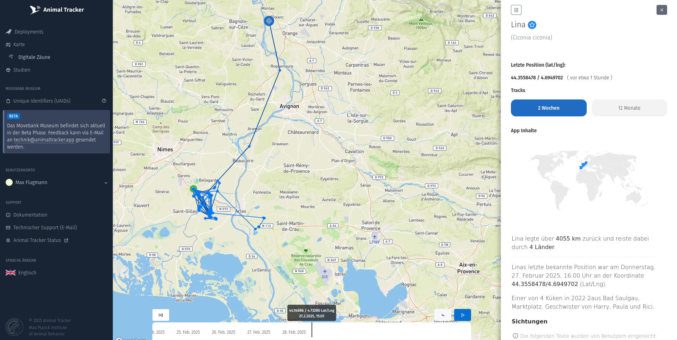This screenshot has width=677, height=340.
Task: Go to the Karte menu item
Action: [19, 44]
